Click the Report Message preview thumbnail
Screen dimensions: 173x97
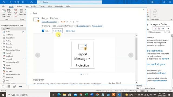pyautogui.click(x=82, y=54)
